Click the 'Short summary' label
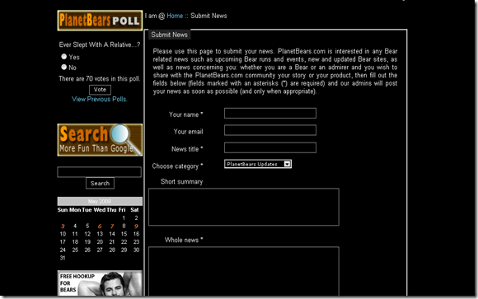The image size is (478, 299). click(x=181, y=182)
